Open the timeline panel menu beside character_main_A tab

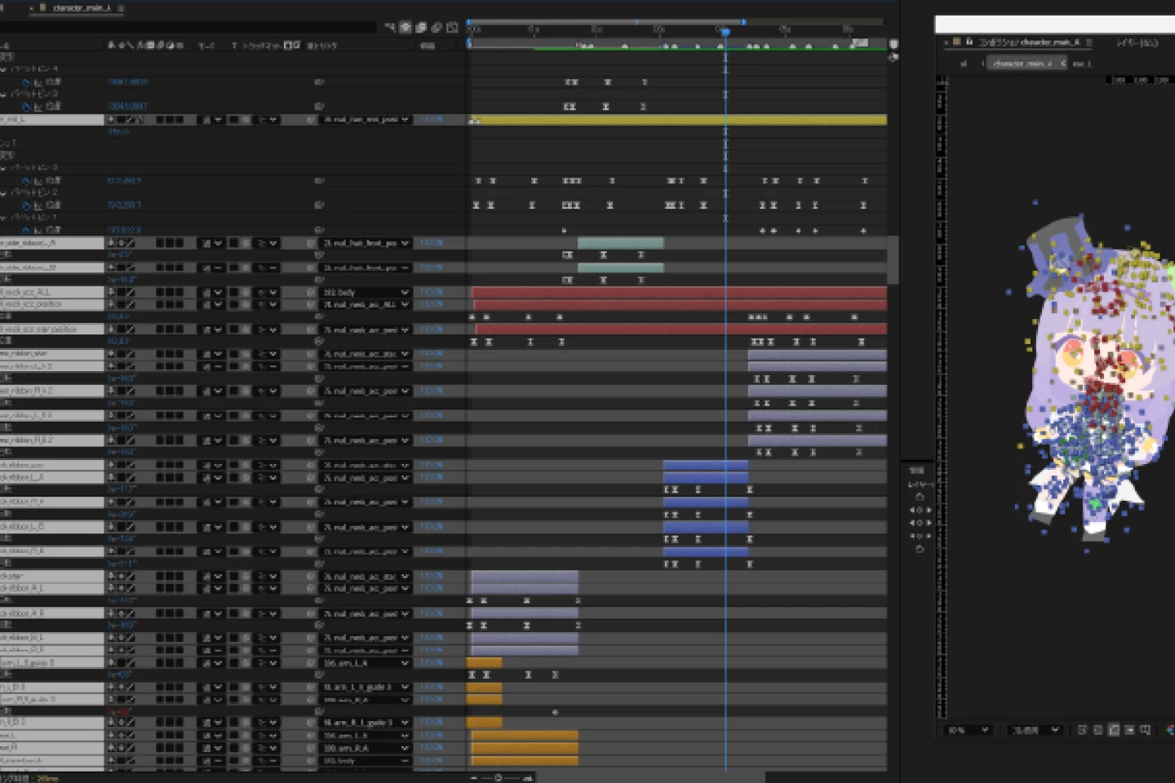121,8
